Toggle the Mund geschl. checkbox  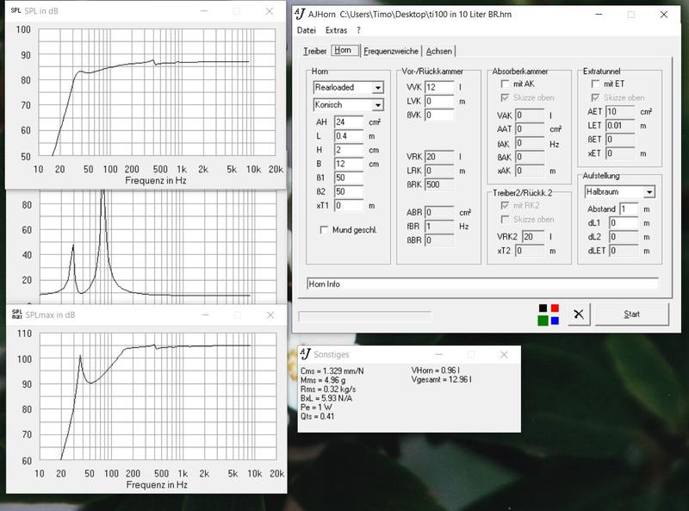pos(324,230)
